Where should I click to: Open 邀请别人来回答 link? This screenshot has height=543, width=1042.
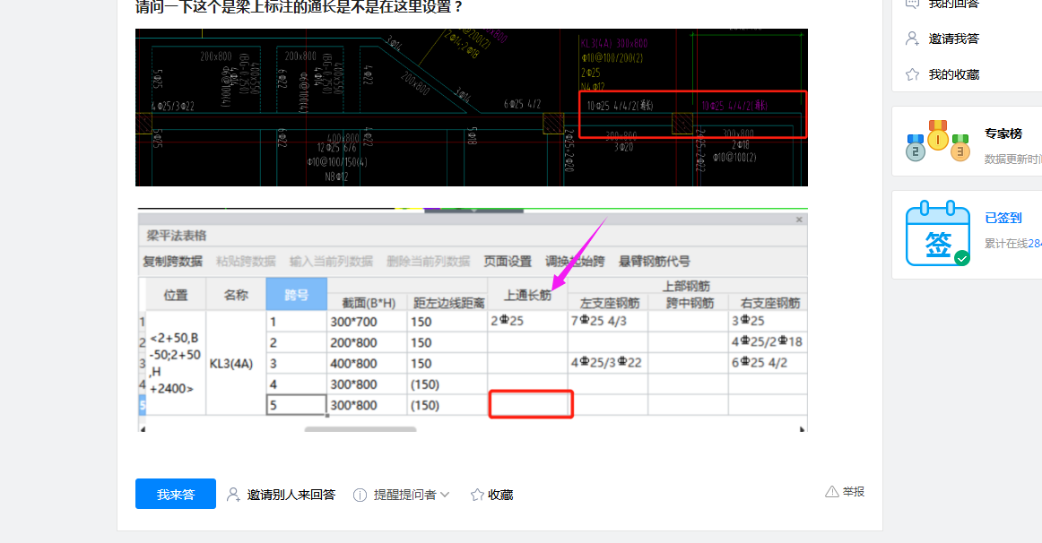(291, 495)
